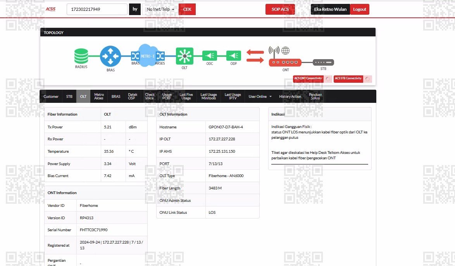The height and width of the screenshot is (266, 455).
Task: Click the METRO-E cloud icon
Action: click(148, 56)
